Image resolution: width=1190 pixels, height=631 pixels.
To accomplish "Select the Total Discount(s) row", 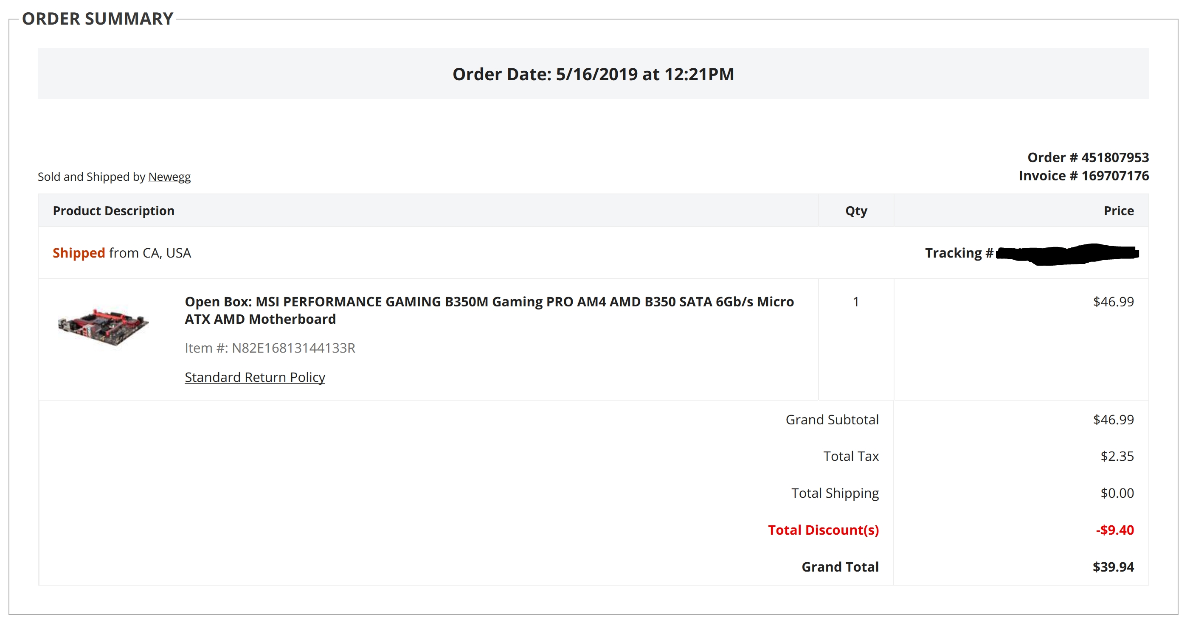I will click(x=824, y=530).
